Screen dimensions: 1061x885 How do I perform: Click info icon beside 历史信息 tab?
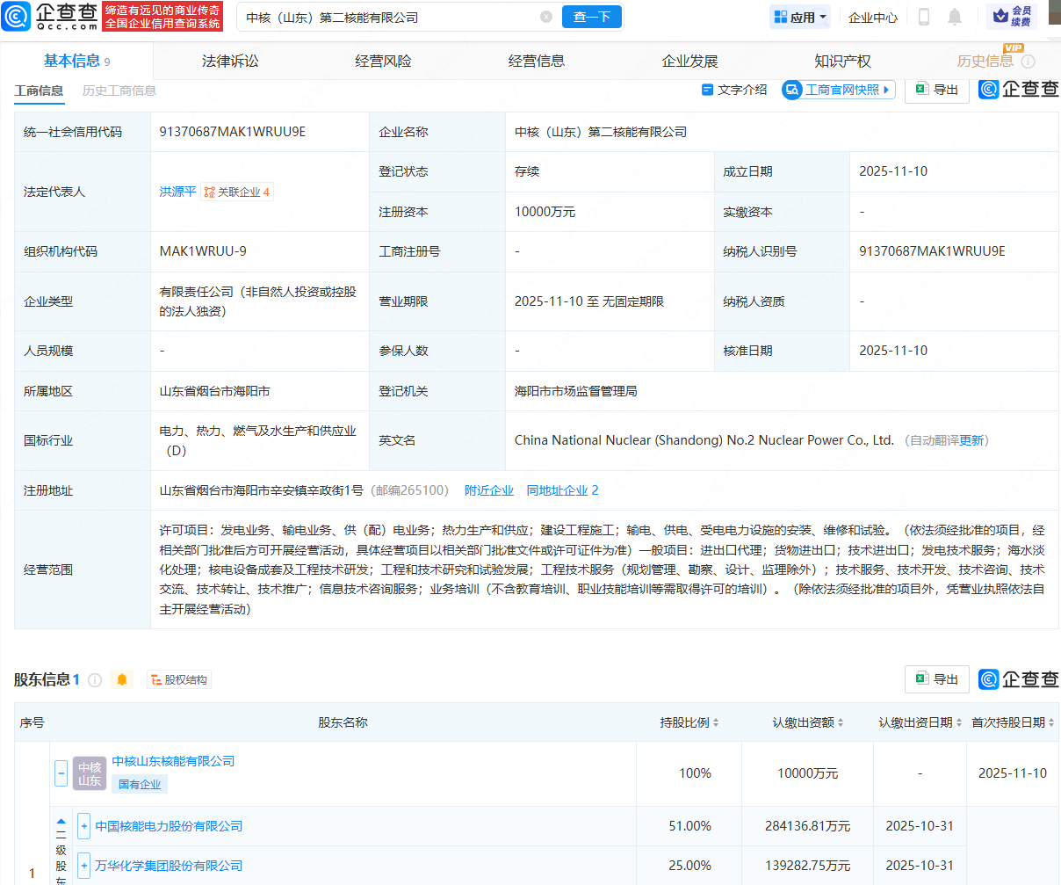click(x=1029, y=62)
